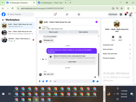Screen dimensions: 136x102
Task: Click the Hi, is this available? message
Action: (x=50, y=36)
